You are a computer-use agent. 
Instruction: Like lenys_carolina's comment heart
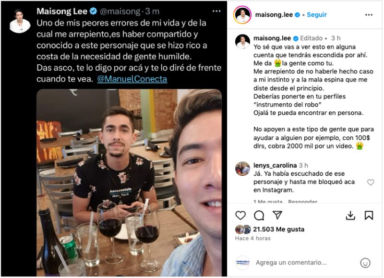pyautogui.click(x=371, y=182)
